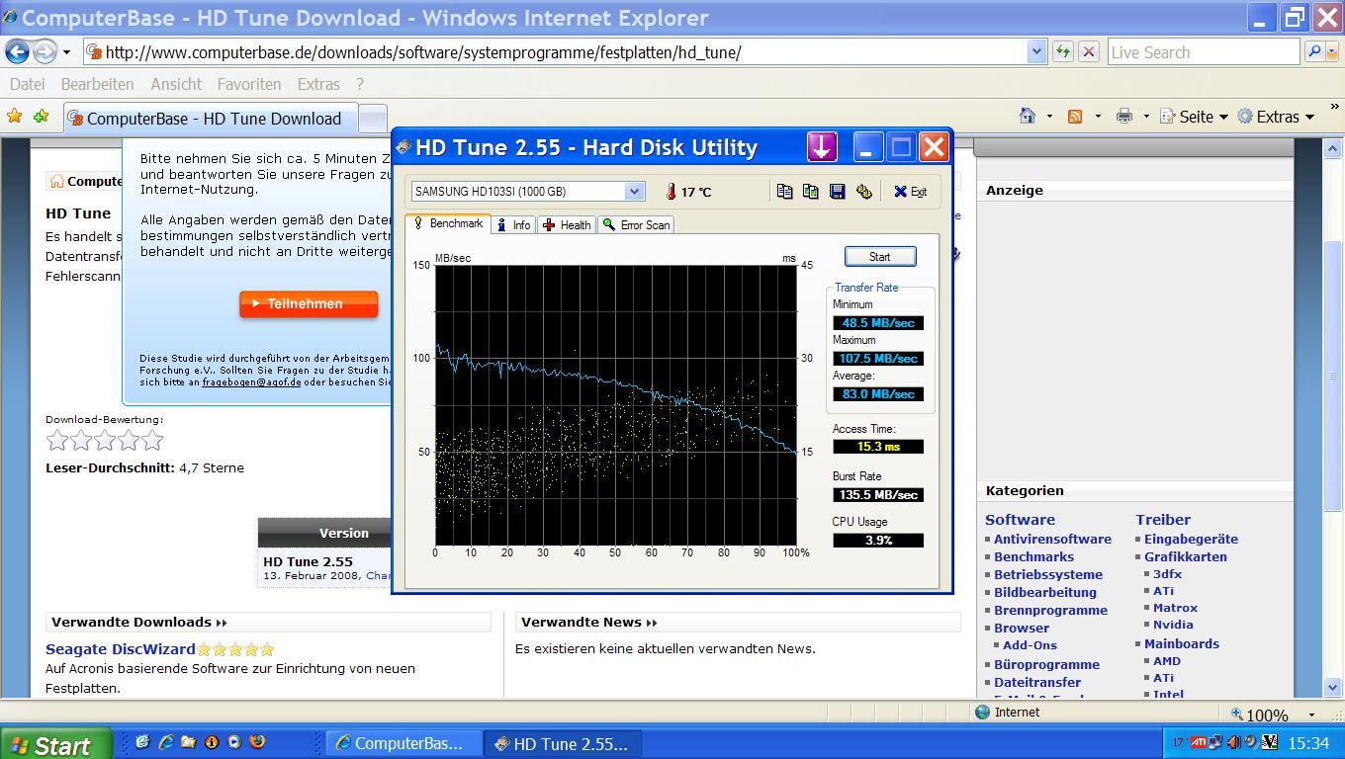This screenshot has height=759, width=1345.
Task: Select the Benchmark tab
Action: pyautogui.click(x=448, y=224)
